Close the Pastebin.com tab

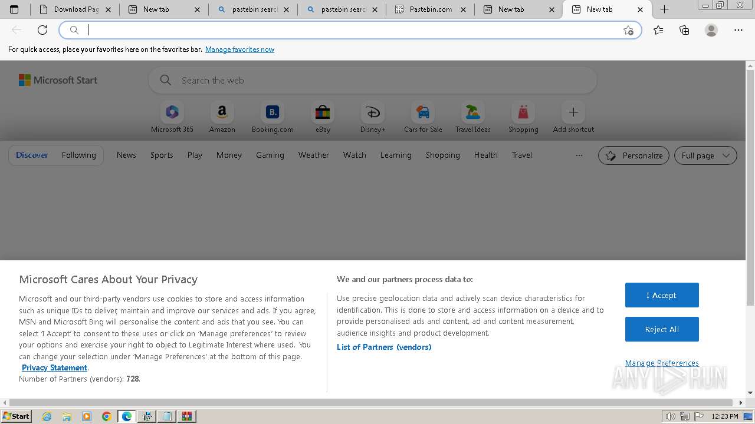pos(463,9)
